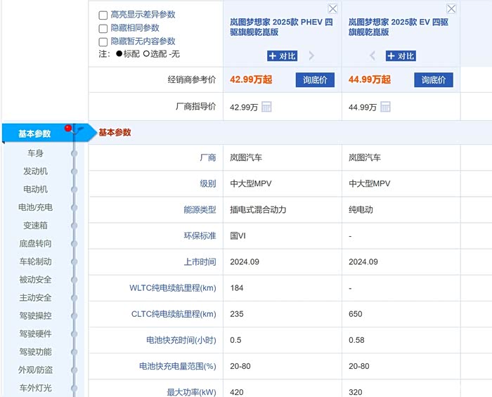Screen dimensions: 492x397
Task: Click 询底价 for the PHEV model
Action: (315, 80)
